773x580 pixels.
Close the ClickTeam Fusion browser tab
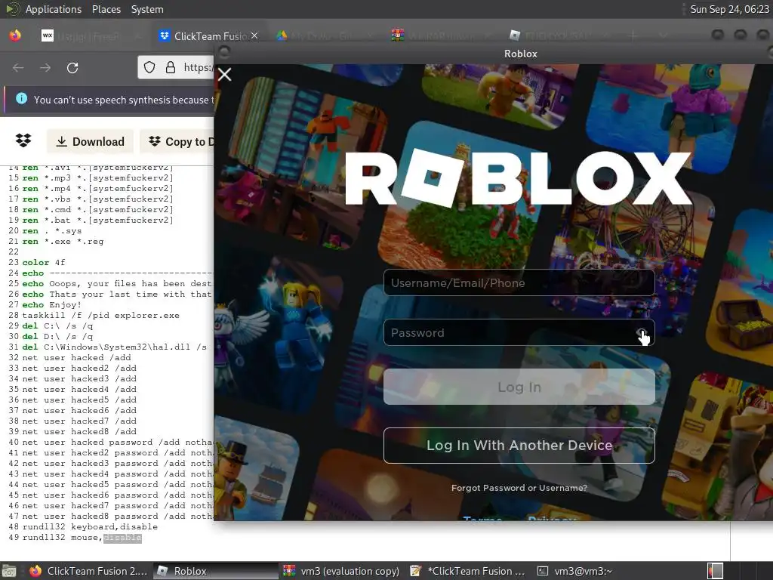click(254, 35)
